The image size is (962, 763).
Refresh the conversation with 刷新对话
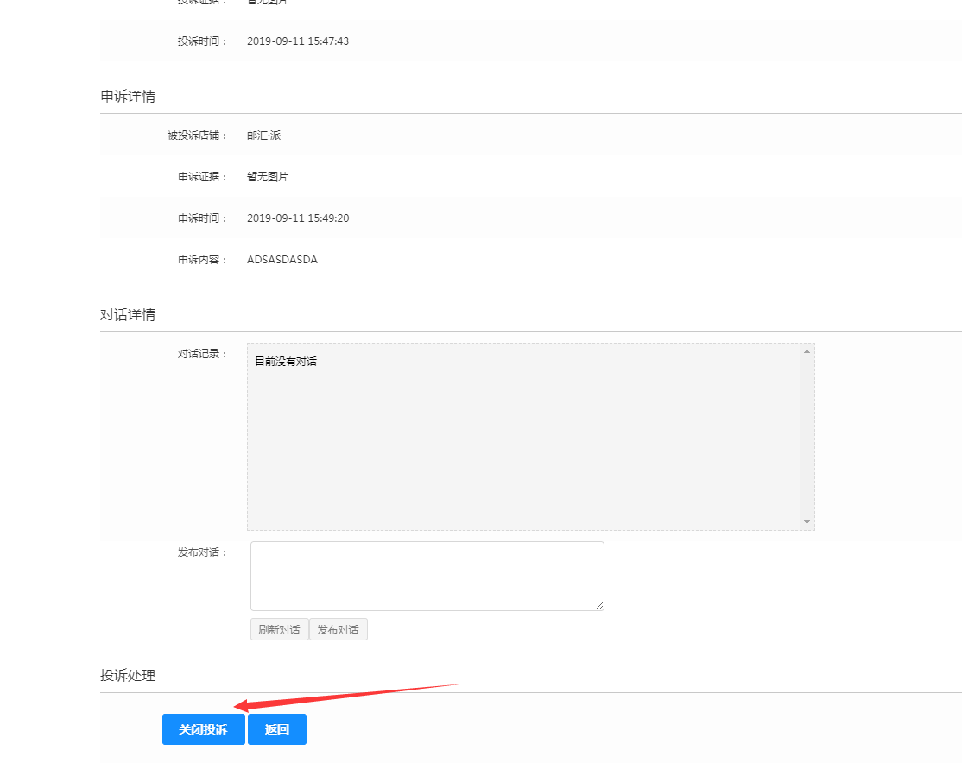point(279,630)
